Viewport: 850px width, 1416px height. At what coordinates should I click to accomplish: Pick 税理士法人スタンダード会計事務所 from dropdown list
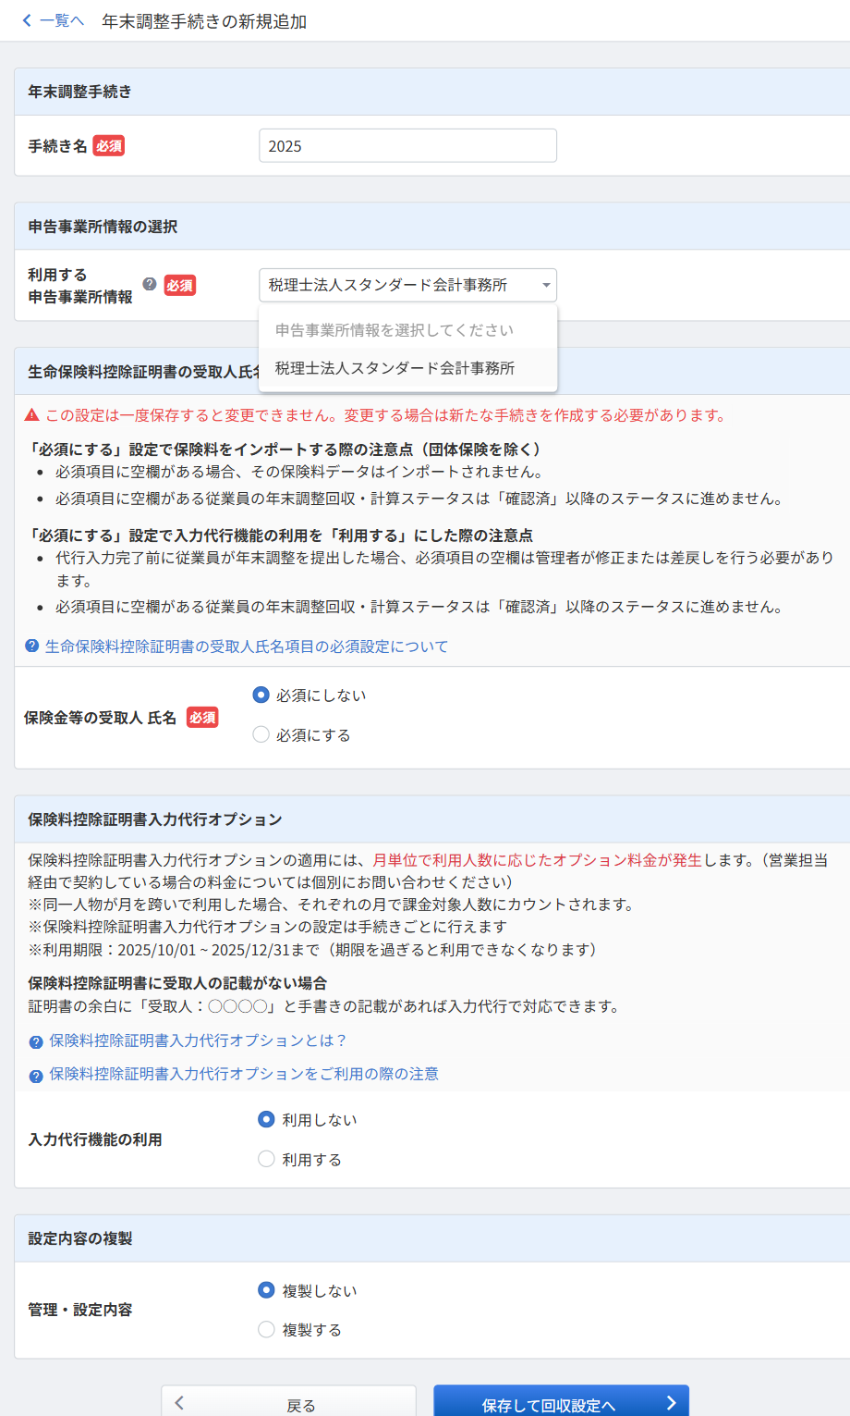coord(395,368)
